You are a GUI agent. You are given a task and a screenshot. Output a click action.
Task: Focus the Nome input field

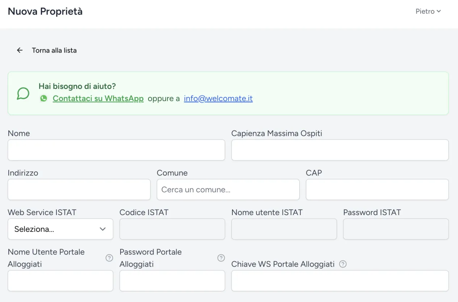click(x=116, y=150)
